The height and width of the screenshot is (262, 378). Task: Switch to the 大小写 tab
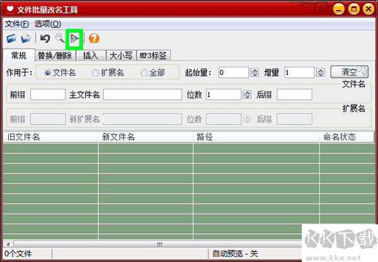(x=121, y=55)
